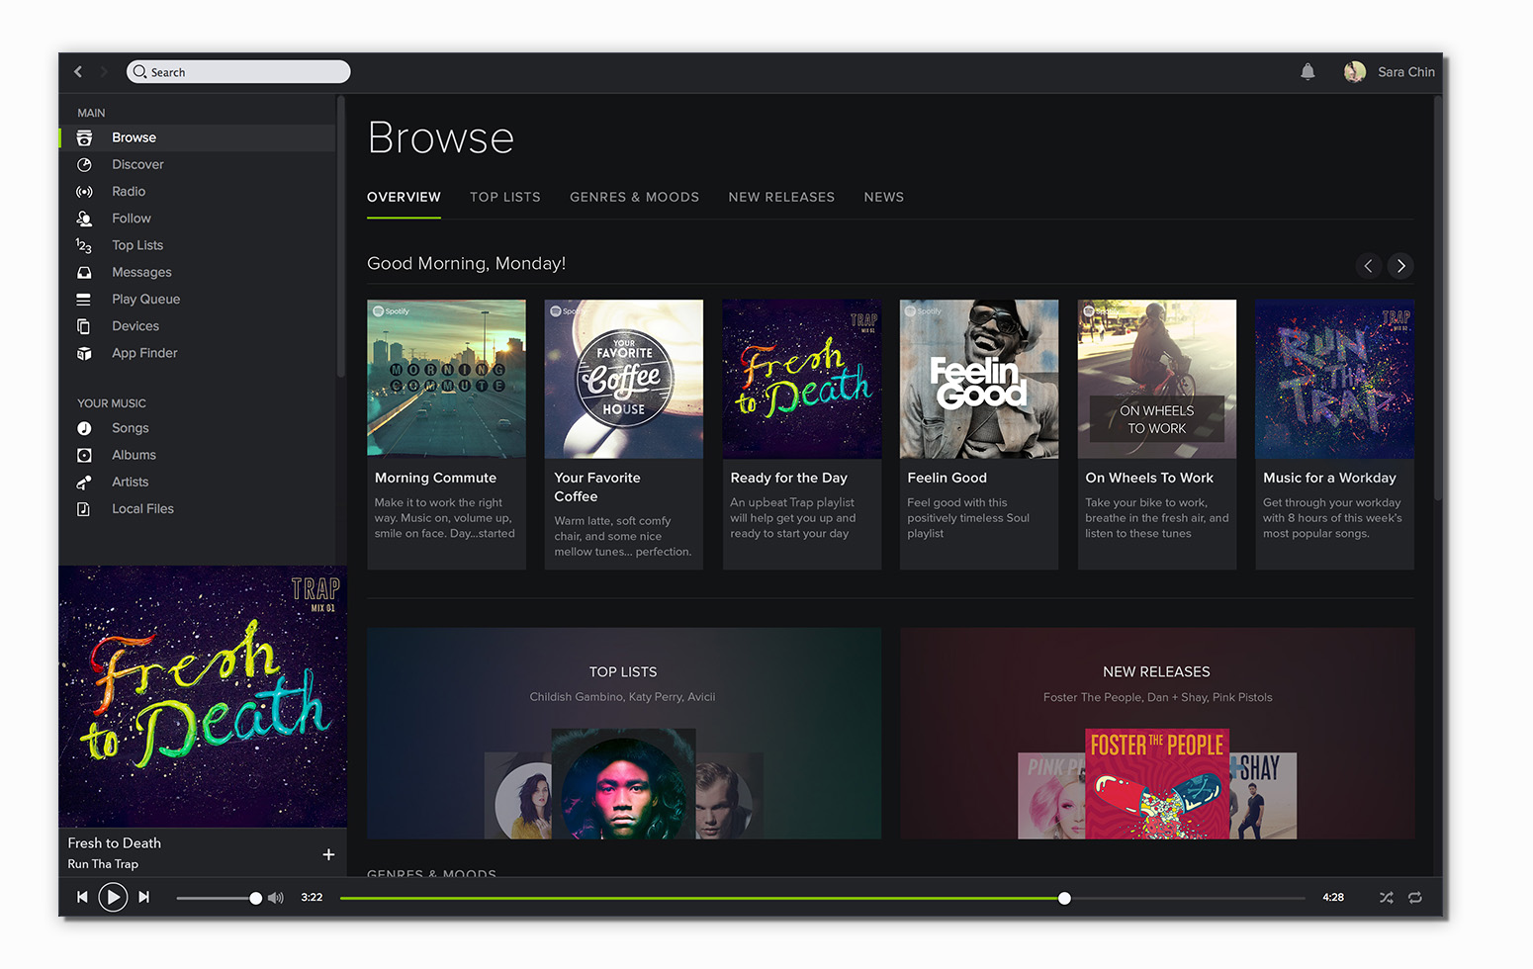
Task: Click the Follow person icon
Action: (x=84, y=219)
